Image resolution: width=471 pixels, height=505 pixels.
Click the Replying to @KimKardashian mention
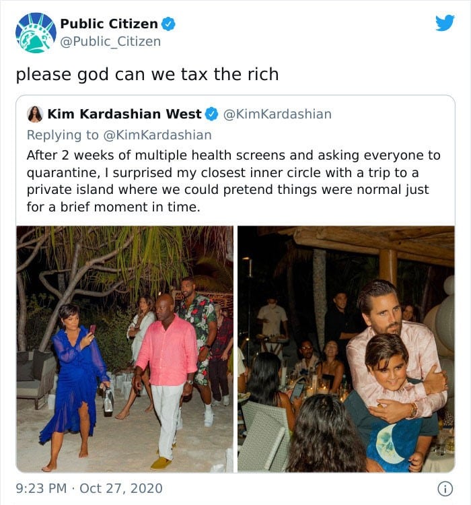157,135
